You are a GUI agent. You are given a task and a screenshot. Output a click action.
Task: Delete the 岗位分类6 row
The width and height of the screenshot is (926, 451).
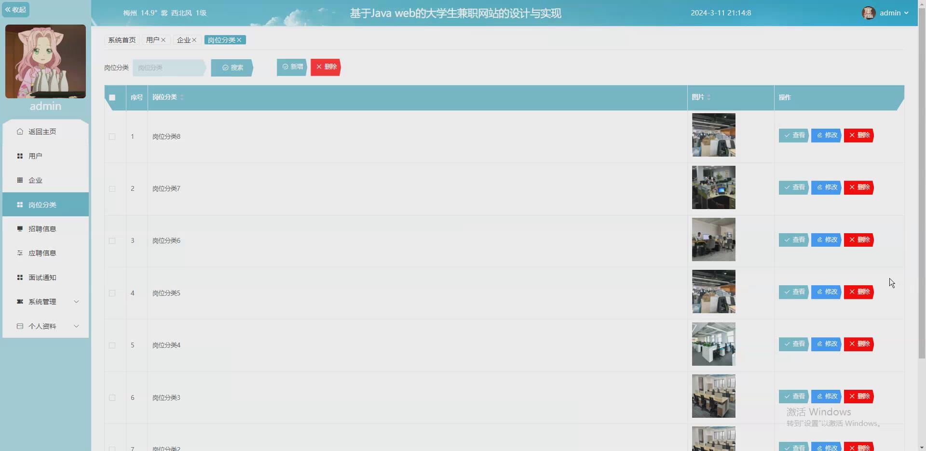pyautogui.click(x=859, y=240)
